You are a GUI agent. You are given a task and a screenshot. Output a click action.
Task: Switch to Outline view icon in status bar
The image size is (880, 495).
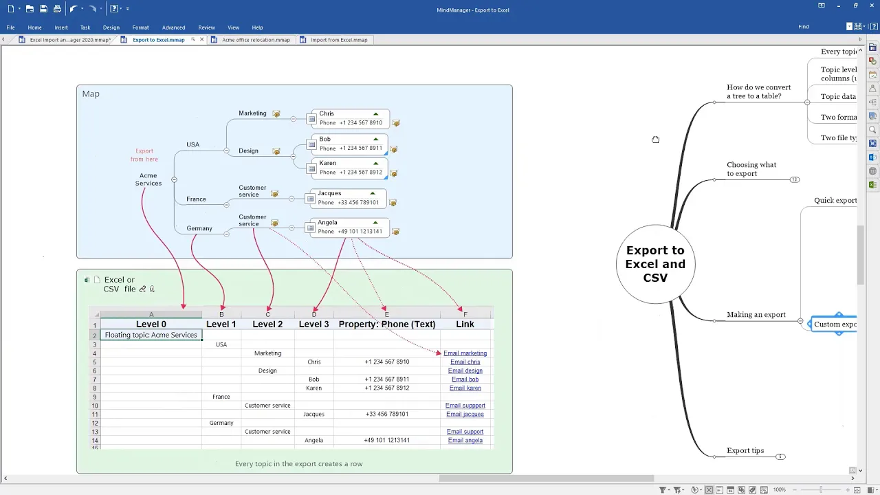pos(720,489)
